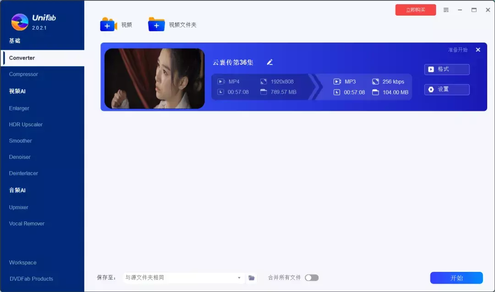Click the 云襄传第36集 title text

coord(233,62)
